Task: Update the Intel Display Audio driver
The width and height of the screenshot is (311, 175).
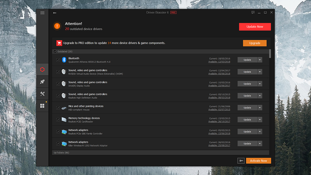Action: point(247,84)
